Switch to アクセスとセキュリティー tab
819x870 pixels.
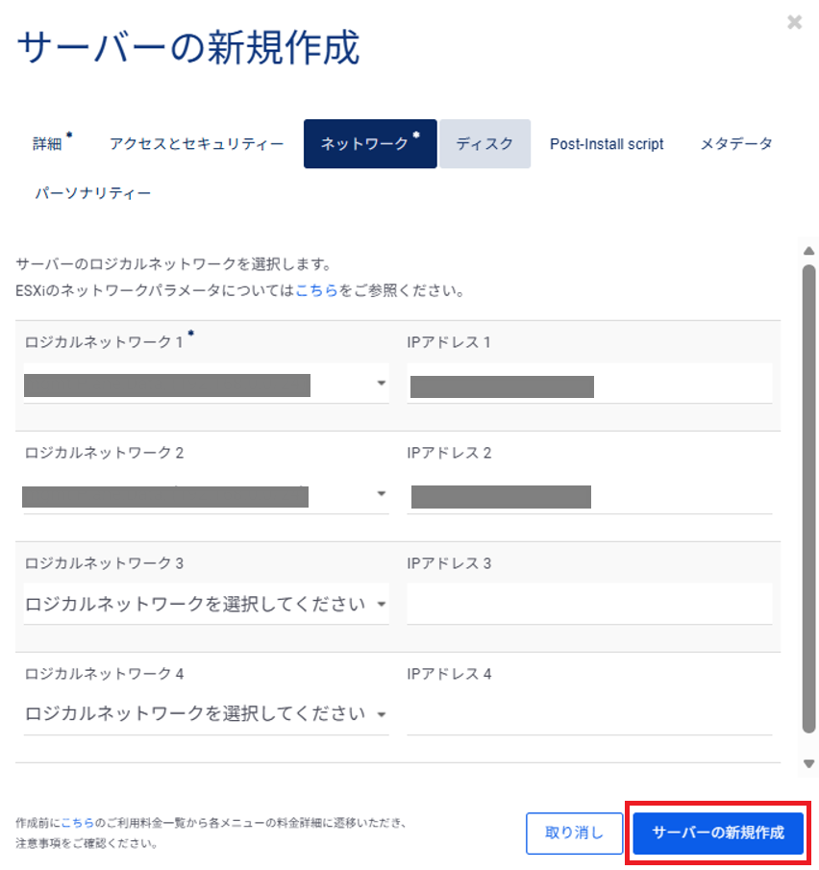pos(196,144)
